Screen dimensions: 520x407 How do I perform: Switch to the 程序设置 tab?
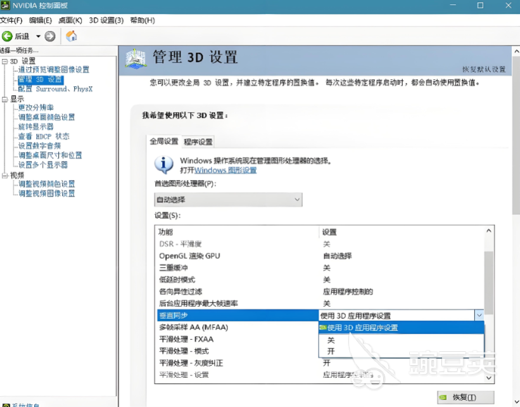click(x=198, y=142)
